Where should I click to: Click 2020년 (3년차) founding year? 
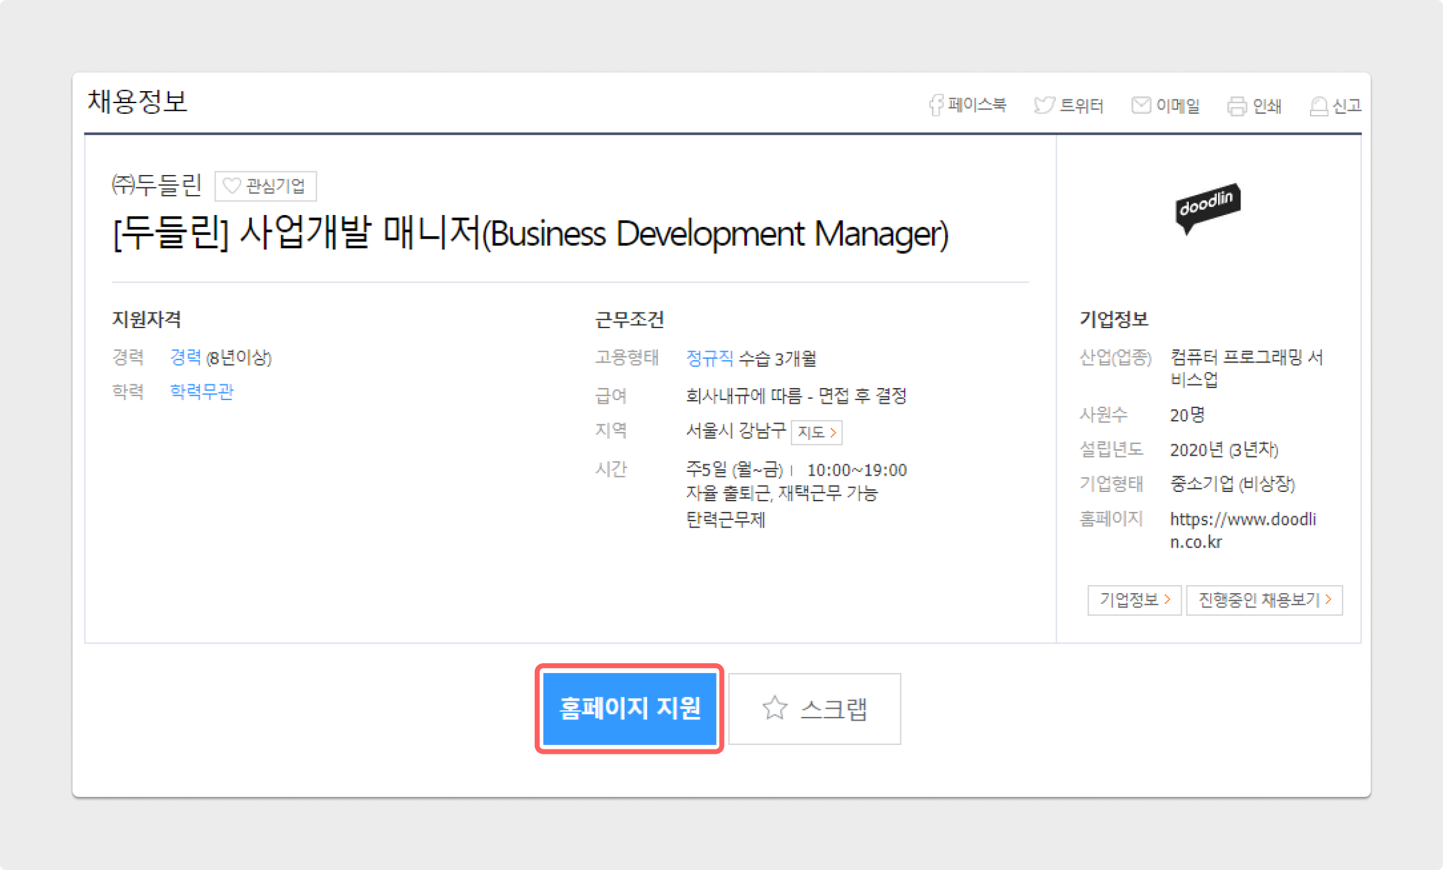click(1224, 450)
